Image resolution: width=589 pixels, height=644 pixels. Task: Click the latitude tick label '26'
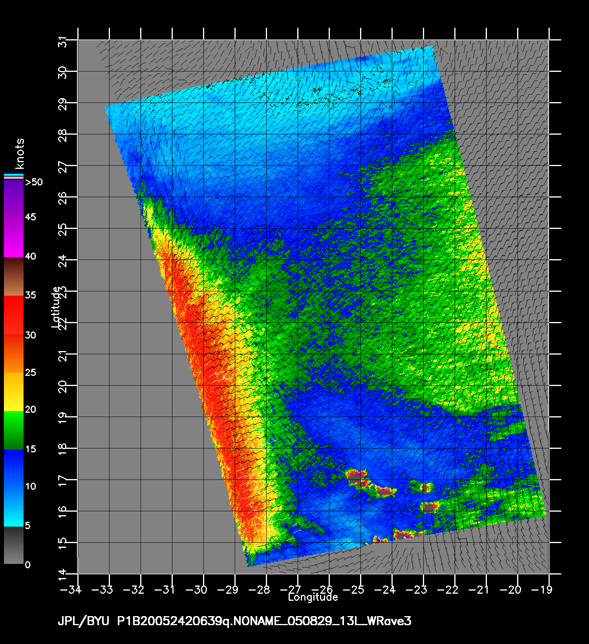click(62, 199)
